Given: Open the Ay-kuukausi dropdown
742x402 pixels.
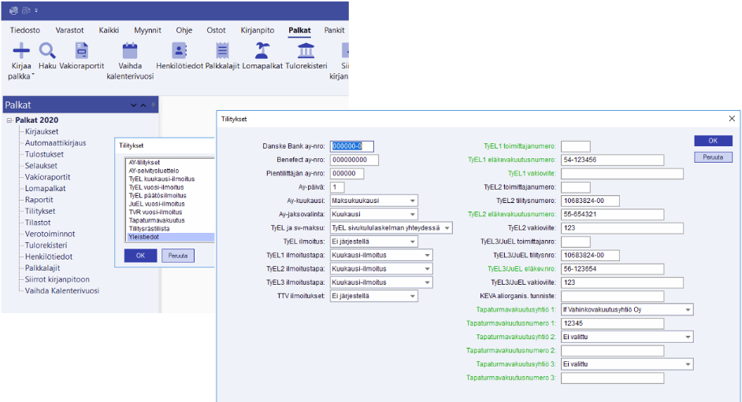Looking at the screenshot, I should click(413, 200).
